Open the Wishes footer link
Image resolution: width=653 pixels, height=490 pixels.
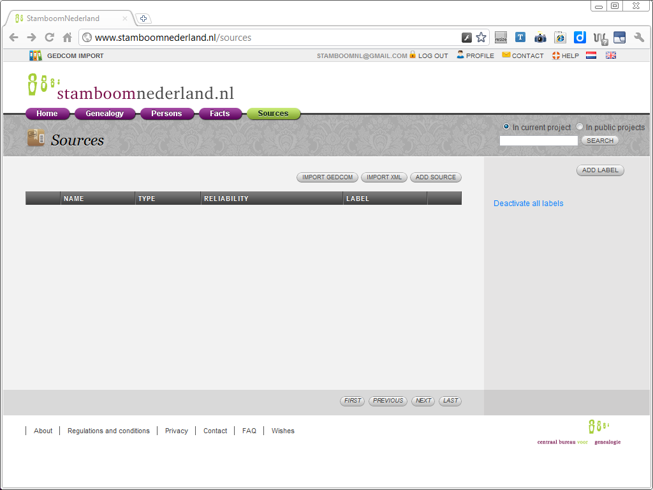[282, 431]
